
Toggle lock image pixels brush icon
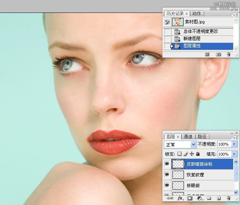click(186, 154)
